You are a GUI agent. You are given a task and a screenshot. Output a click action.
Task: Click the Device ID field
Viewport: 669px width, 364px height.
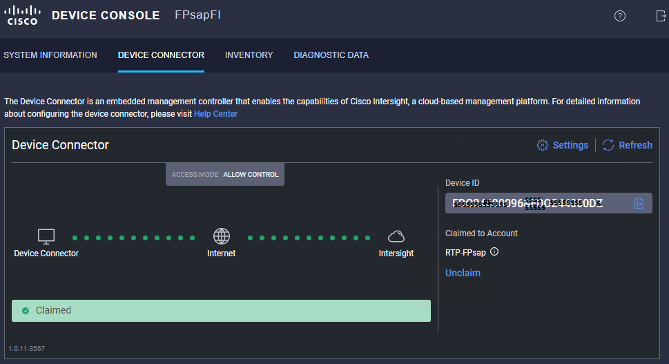(x=549, y=203)
